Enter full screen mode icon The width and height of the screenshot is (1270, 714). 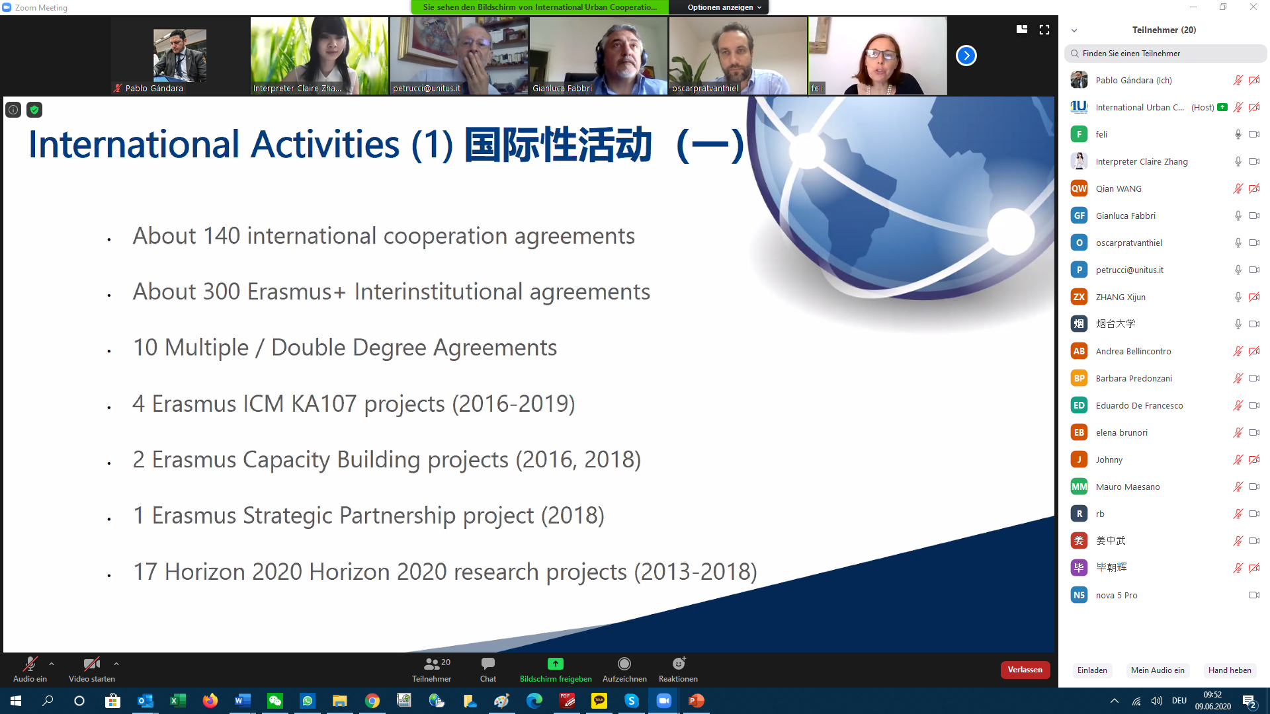coord(1044,30)
